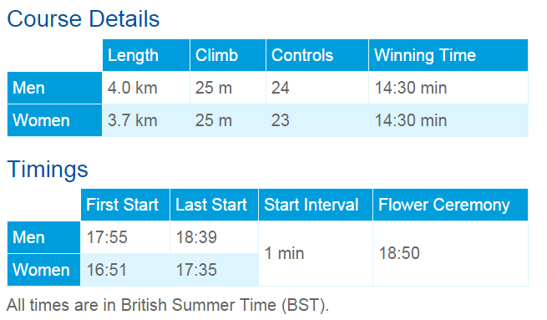Select the Start Interval column header
This screenshot has width=547, height=320.
click(316, 205)
